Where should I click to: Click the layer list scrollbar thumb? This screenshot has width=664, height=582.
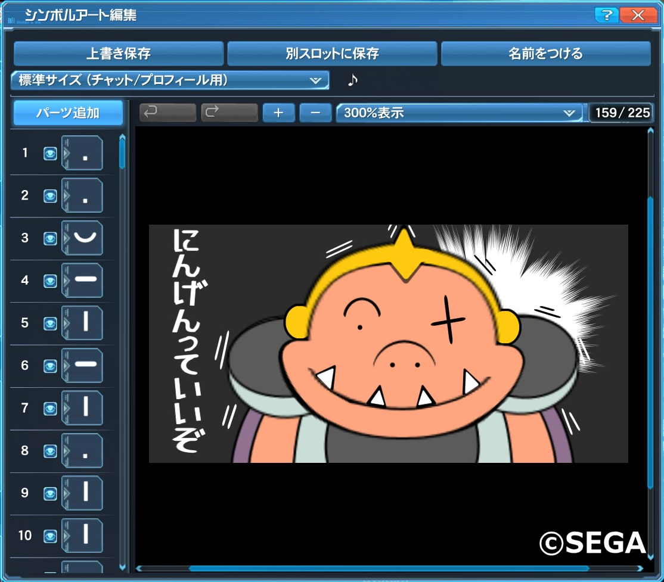click(122, 154)
